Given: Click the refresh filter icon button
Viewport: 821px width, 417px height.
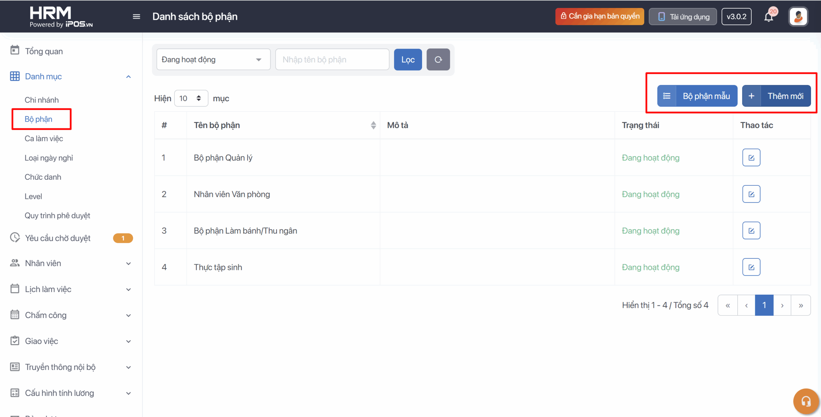Looking at the screenshot, I should (438, 60).
